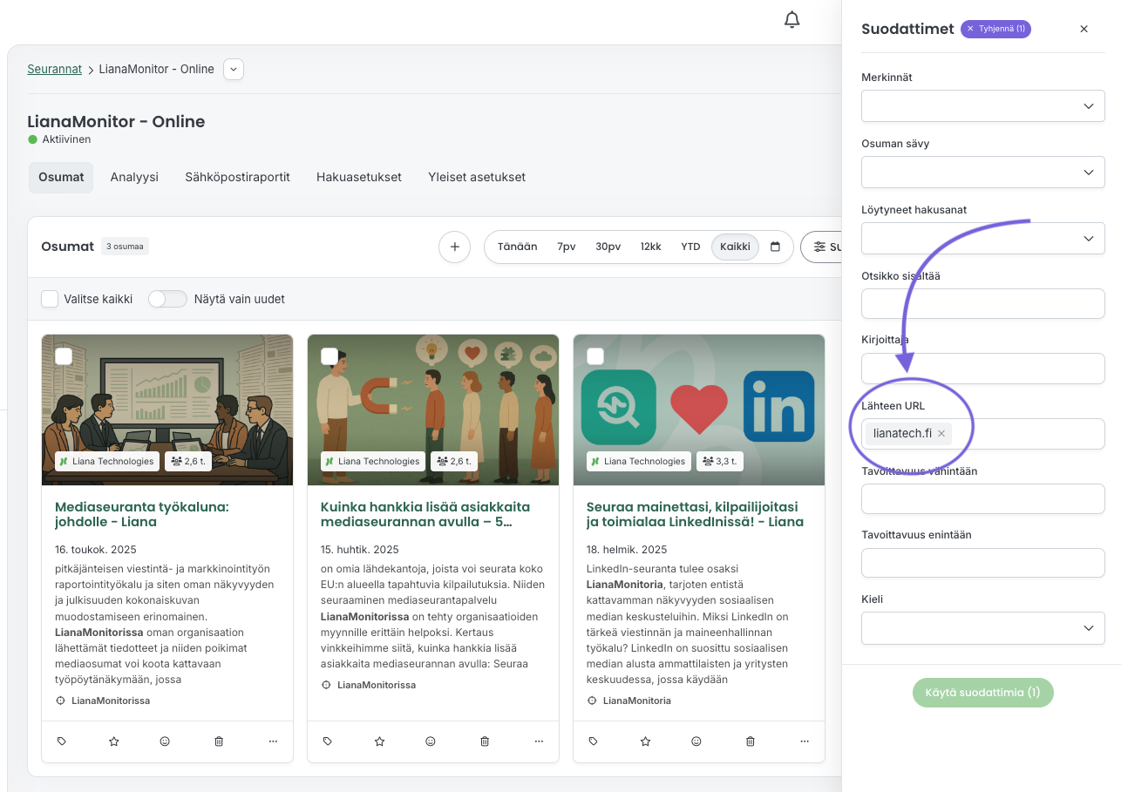Select the Tänään time range
Image resolution: width=1121 pixels, height=792 pixels.
point(518,247)
